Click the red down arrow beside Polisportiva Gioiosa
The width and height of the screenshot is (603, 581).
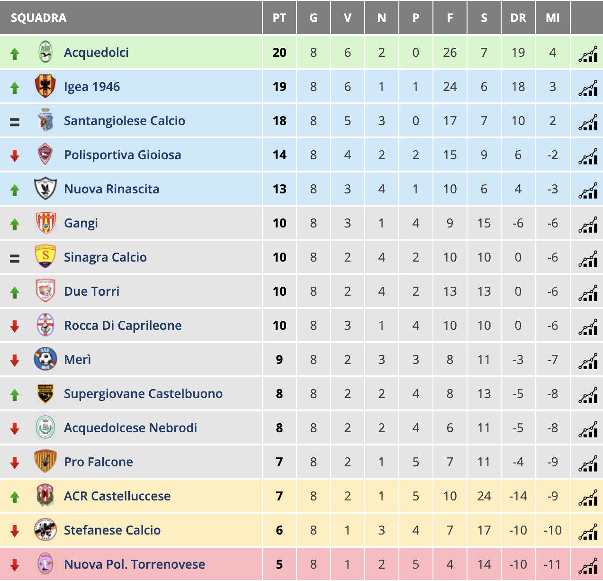click(x=15, y=155)
